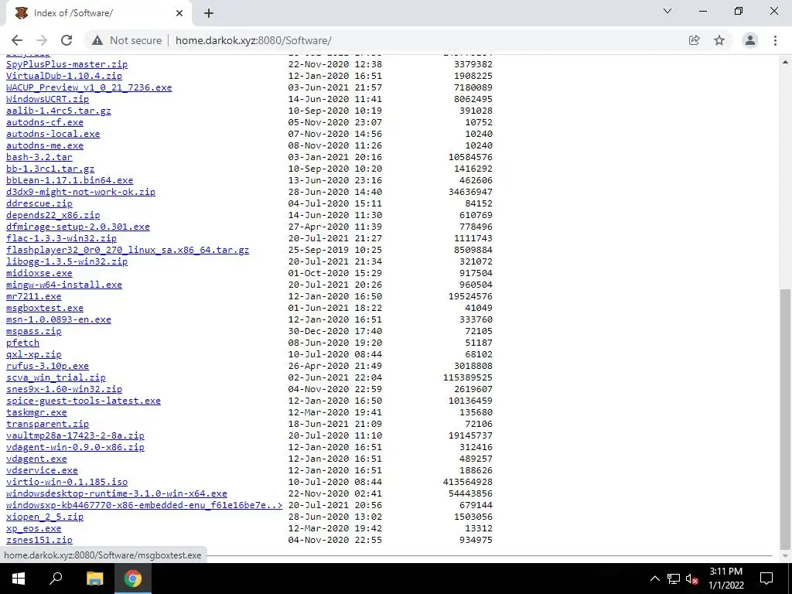Viewport: 792px width, 594px height.
Task: Open d3dx9-might-not-work-ok.zip
Action: [80, 192]
